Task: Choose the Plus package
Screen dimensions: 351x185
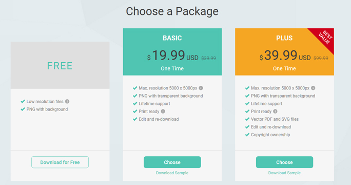Action: tap(284, 162)
